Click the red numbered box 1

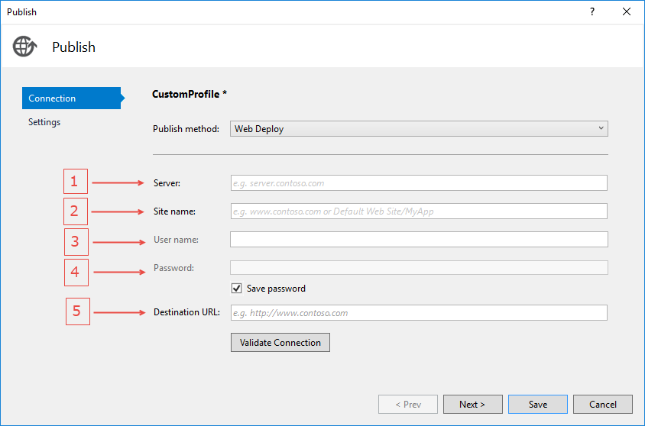coord(75,182)
